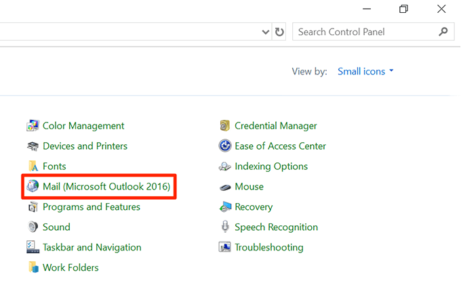Click the Speech Recognition microphone icon

225,227
